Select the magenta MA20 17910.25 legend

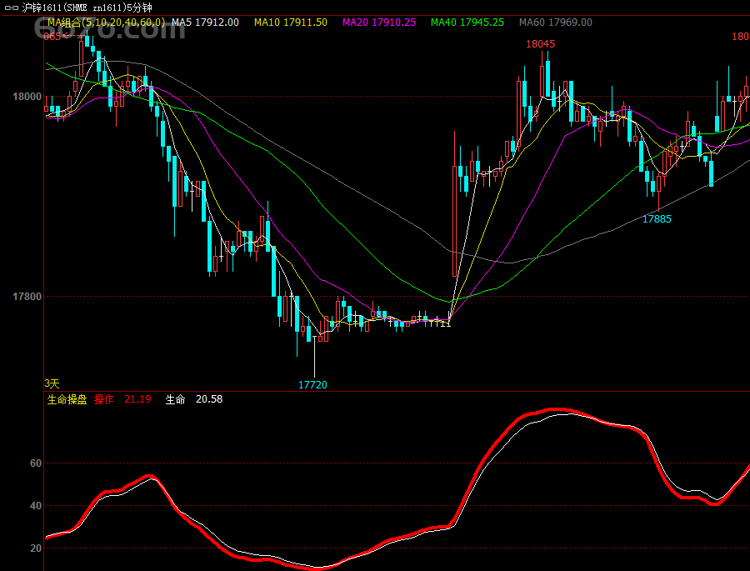pos(379,23)
